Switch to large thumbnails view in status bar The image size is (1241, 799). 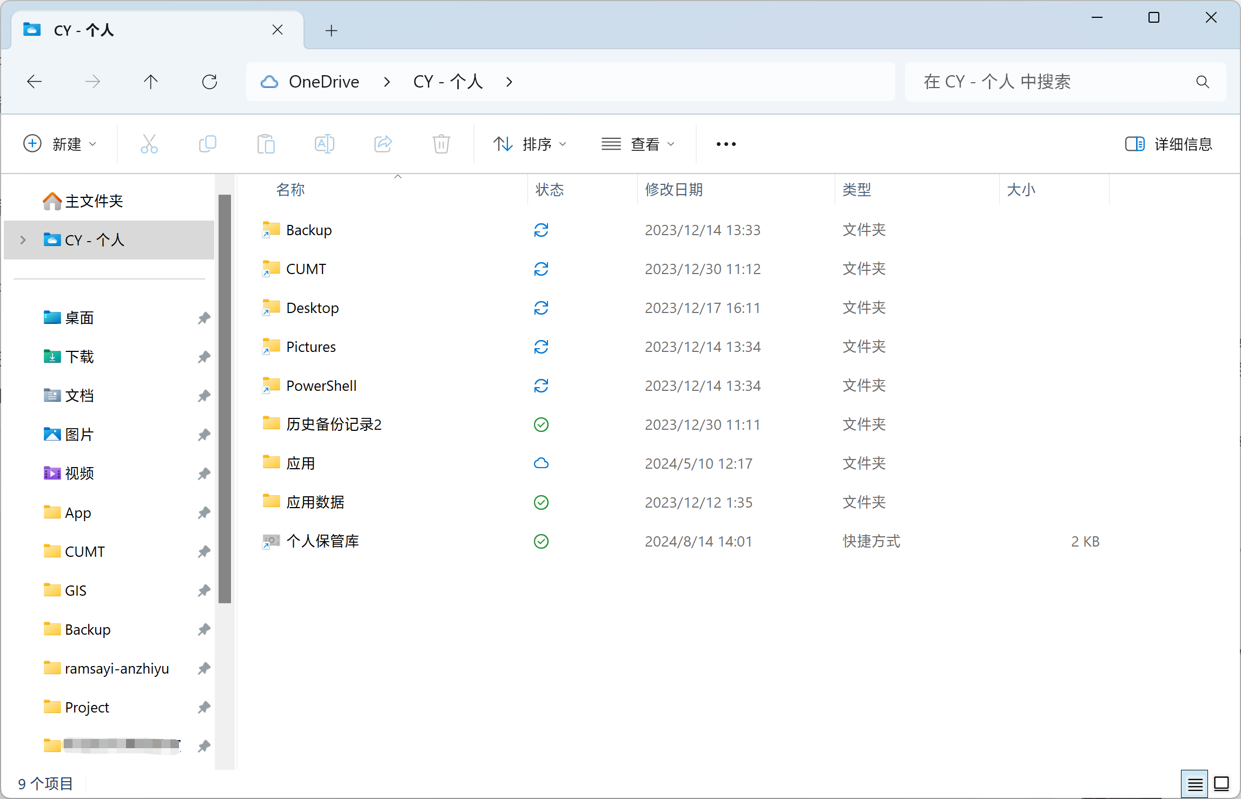[x=1221, y=783]
